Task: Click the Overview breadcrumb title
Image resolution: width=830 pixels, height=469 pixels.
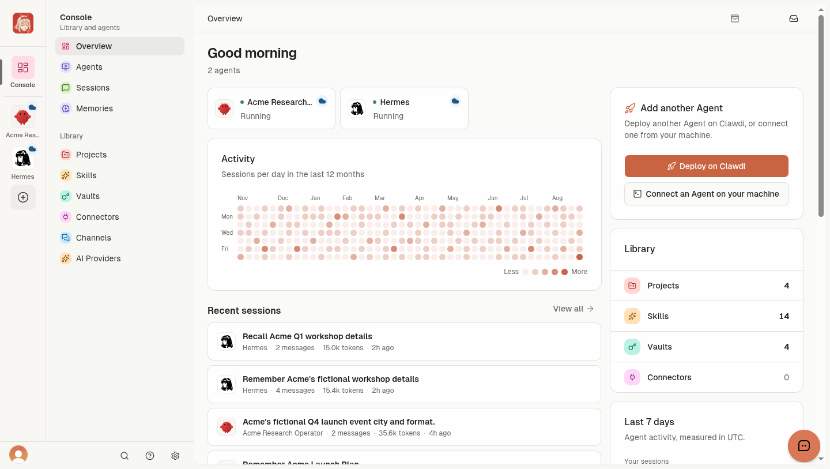Action: pyautogui.click(x=225, y=18)
